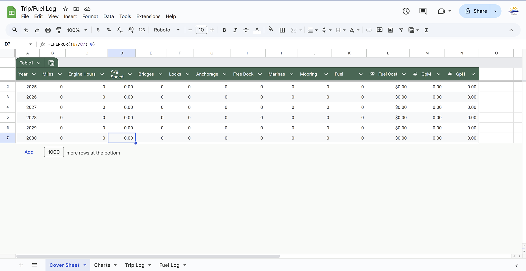
Task: Insert comment from toolbar icon
Action: coord(380,30)
